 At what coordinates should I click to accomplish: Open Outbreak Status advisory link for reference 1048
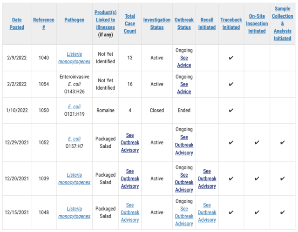(184, 216)
